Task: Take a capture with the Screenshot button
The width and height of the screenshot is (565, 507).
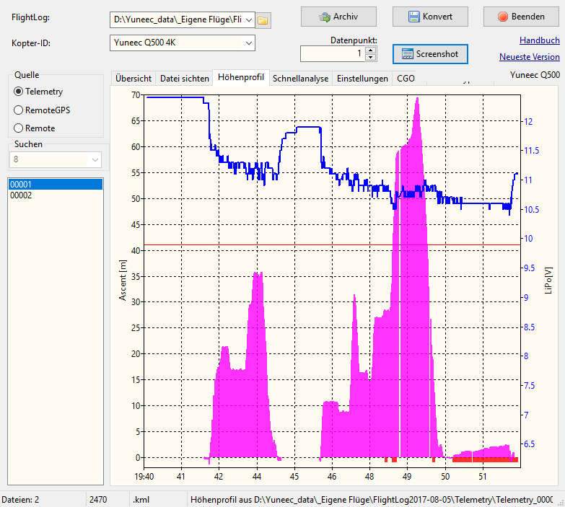Action: coord(430,54)
